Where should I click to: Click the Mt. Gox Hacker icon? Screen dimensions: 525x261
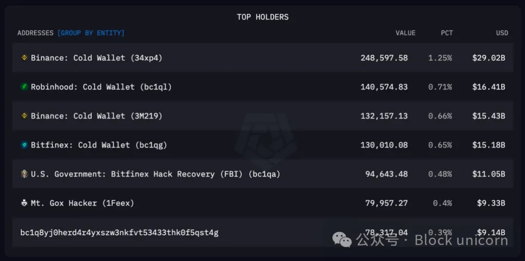pos(24,203)
